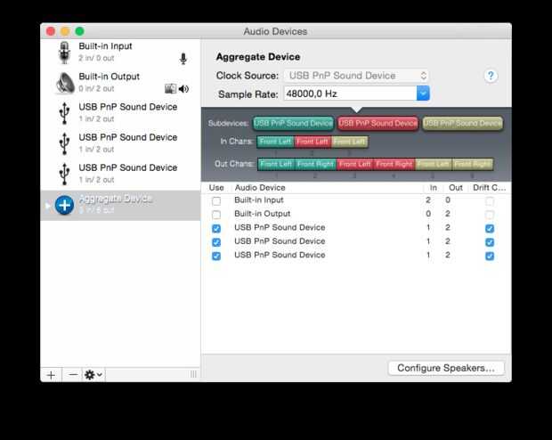Click the Sample Rate 48000,0 Hz field
This screenshot has width=552, height=440.
(350, 94)
